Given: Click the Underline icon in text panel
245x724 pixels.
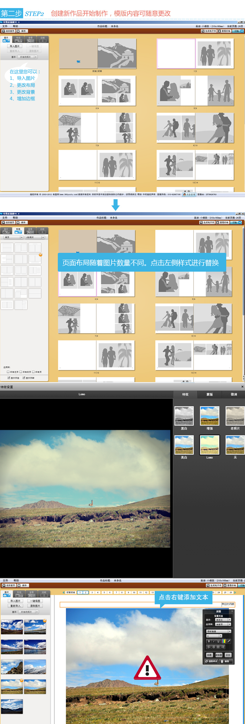Looking at the screenshot, I should [219, 641].
